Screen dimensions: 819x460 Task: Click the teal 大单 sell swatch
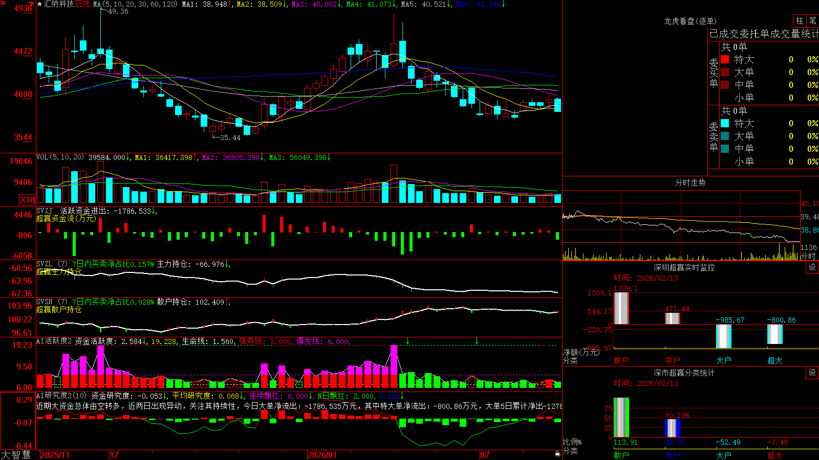tap(725, 136)
